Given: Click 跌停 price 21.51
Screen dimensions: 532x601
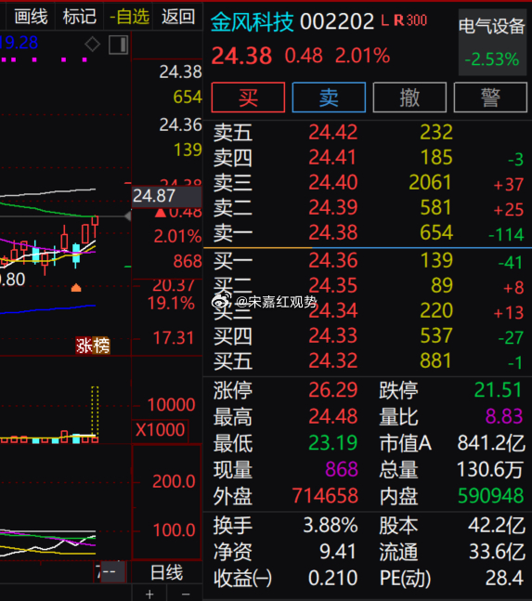Looking at the screenshot, I should [499, 390].
